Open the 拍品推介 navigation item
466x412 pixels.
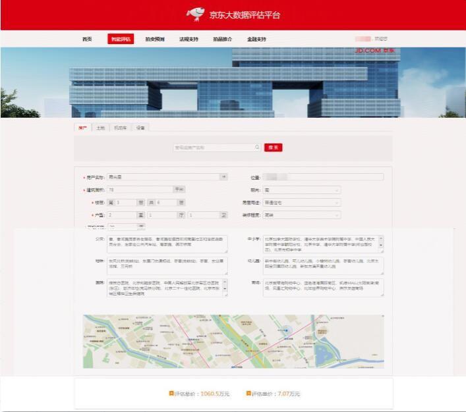(x=223, y=39)
